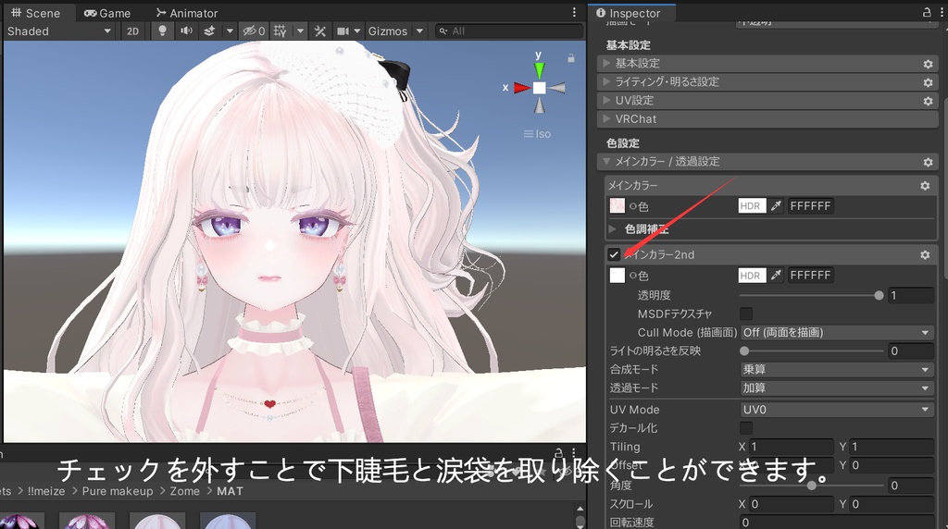Switch to the Animator tab
Viewport: 948px width, 529px height.
pyautogui.click(x=187, y=13)
